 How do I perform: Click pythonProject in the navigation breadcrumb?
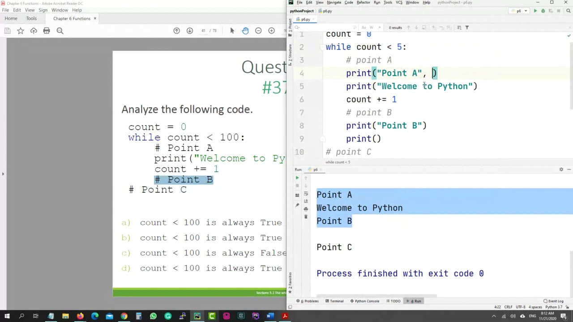(x=302, y=11)
